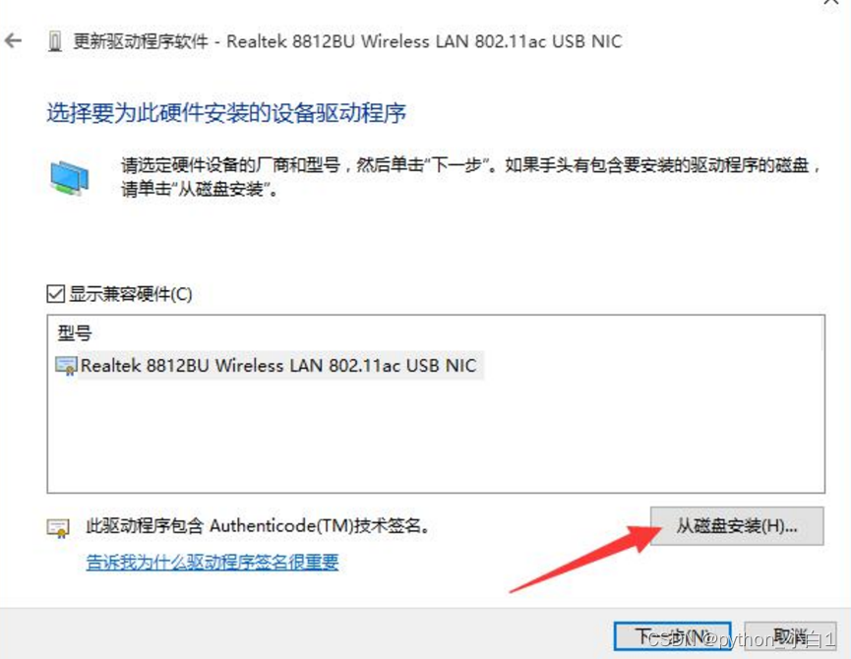Proceed with the 下一步(N) button

coord(673,636)
